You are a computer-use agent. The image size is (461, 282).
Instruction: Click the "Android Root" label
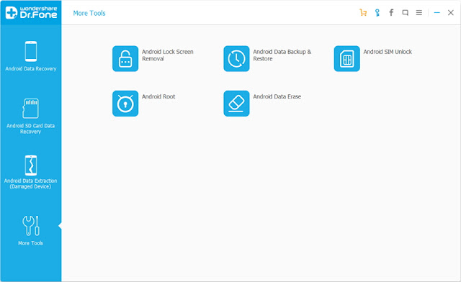158,96
